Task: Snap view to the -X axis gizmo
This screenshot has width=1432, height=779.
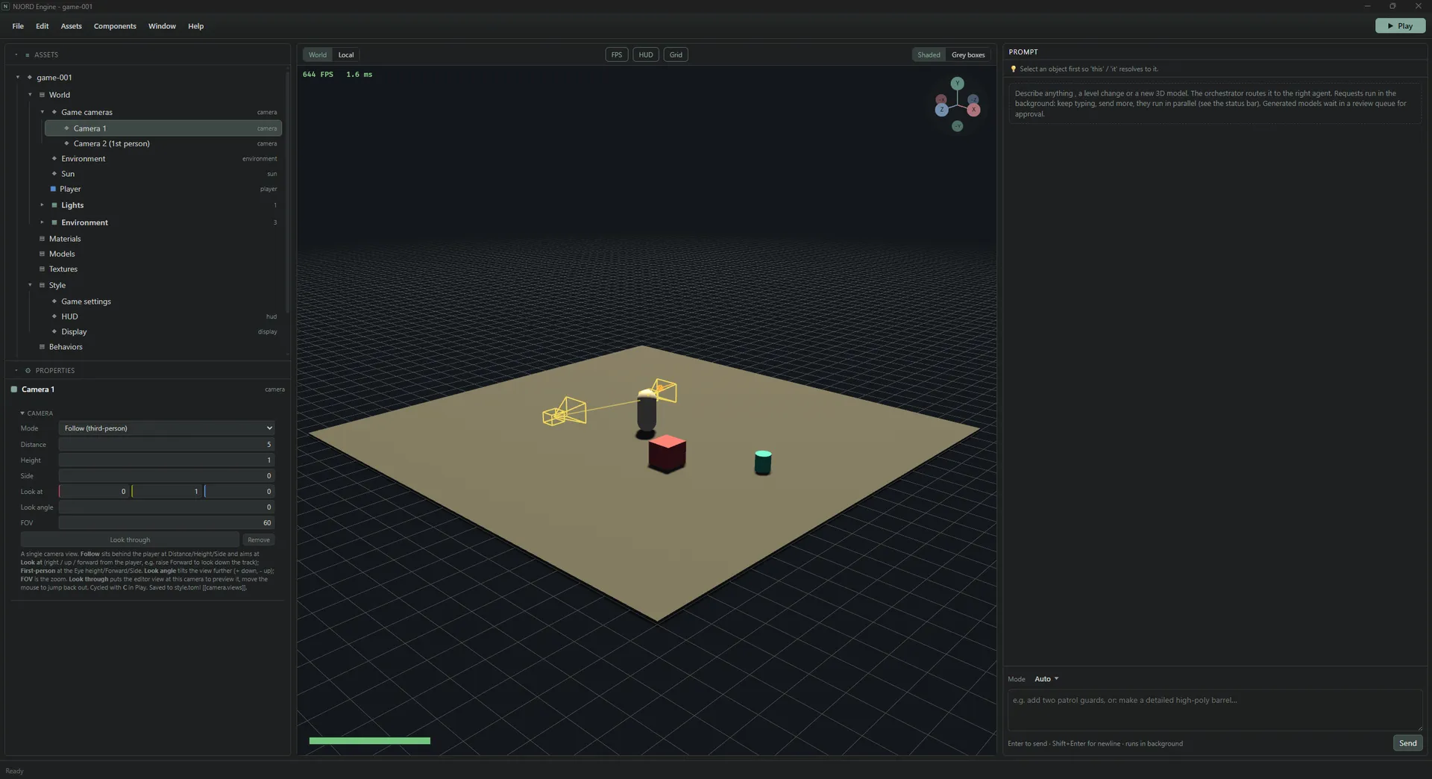Action: [x=941, y=99]
